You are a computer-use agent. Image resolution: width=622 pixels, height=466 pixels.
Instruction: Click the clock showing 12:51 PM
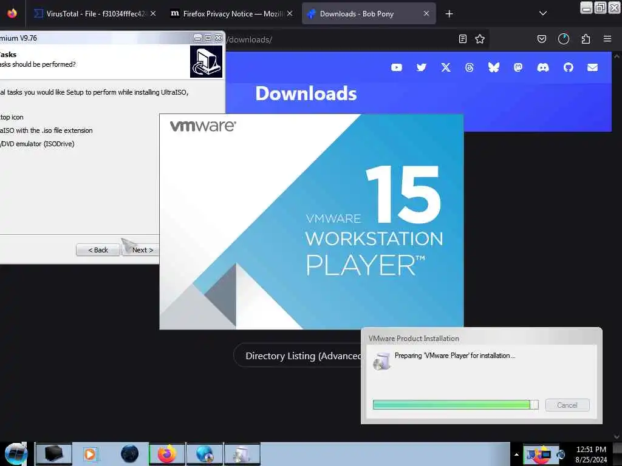coord(591,450)
